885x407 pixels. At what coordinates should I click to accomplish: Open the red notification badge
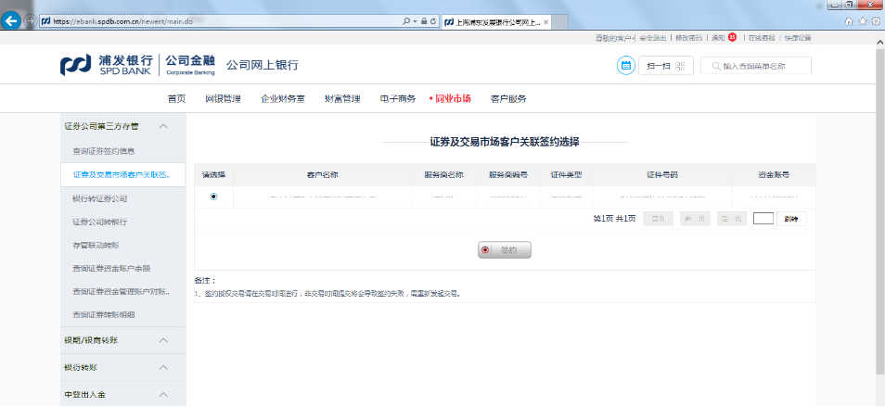click(x=732, y=38)
